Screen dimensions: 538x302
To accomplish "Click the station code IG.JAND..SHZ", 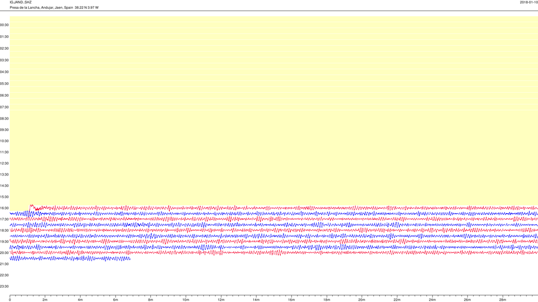I will tap(21, 2).
